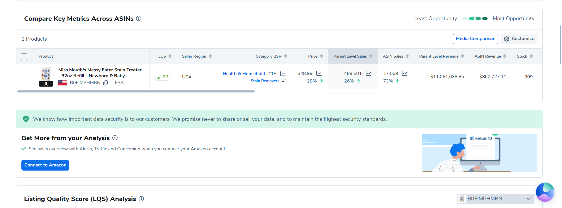562x208 pixels.
Task: Click the Helium 10 illustration banner
Action: click(x=479, y=153)
